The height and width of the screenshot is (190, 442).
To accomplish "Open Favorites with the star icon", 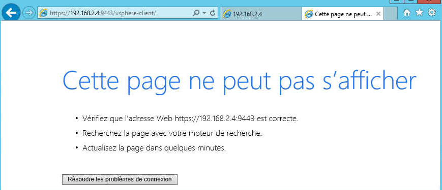I will pyautogui.click(x=419, y=12).
